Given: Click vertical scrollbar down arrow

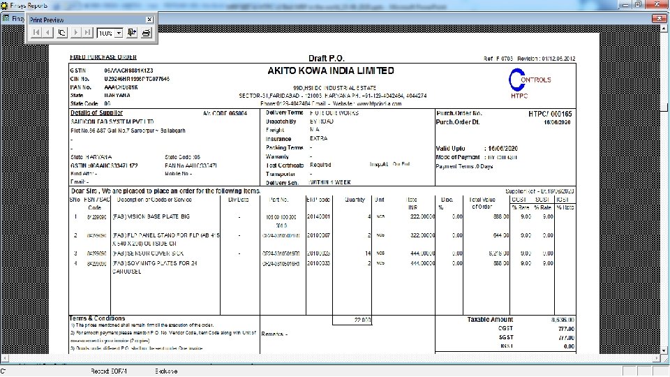Looking at the screenshot, I should 664,350.
